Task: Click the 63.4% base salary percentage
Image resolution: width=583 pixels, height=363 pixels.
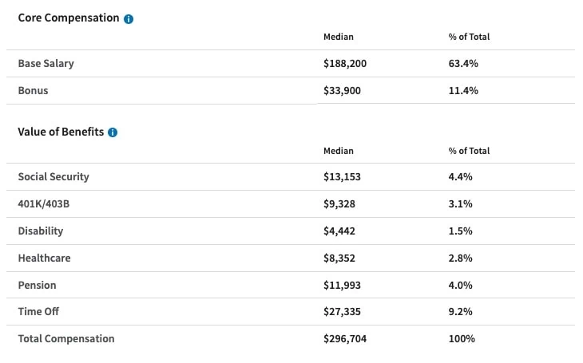Action: [x=463, y=63]
